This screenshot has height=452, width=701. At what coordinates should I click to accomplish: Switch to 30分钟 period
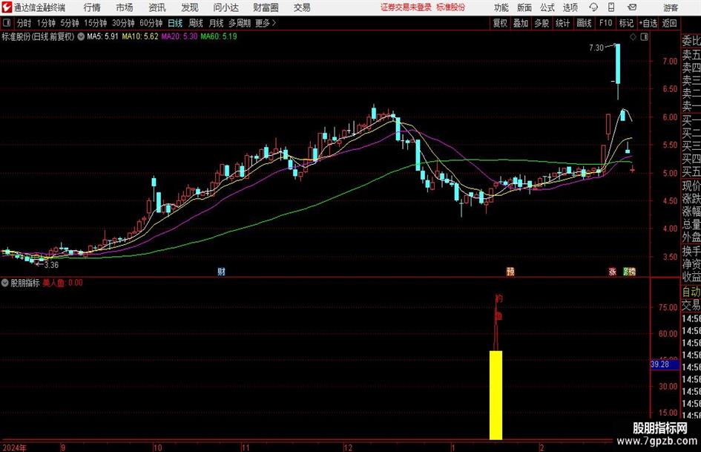coord(123,23)
